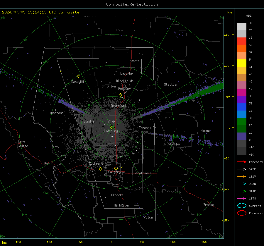Screen dimensions: 264x246
Task: Click the green 31JP arrow in legend
Action: click(242, 191)
